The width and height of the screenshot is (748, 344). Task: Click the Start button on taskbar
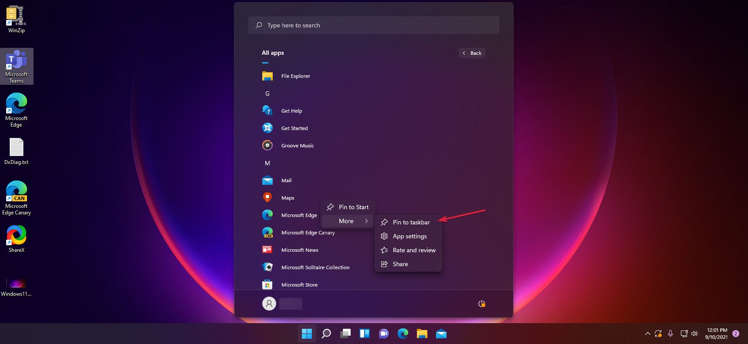(307, 334)
